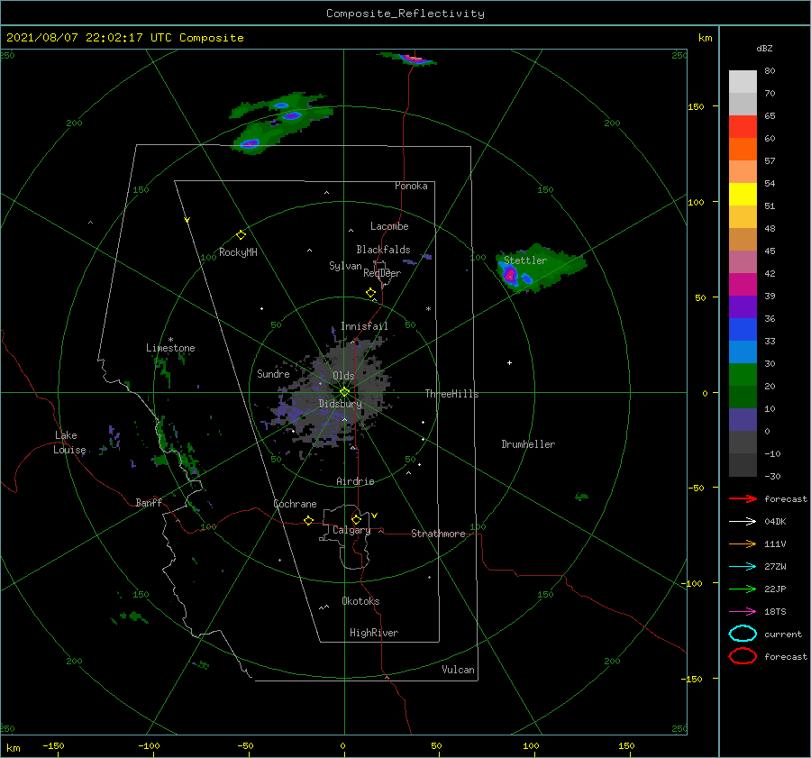The width and height of the screenshot is (811, 758).
Task: Click the purple 36–39 dBZ color swatch
Action: point(743,306)
